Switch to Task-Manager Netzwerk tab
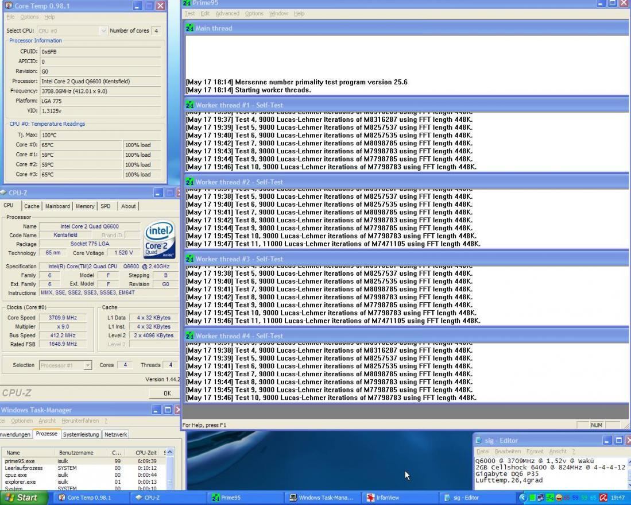 [x=116, y=434]
